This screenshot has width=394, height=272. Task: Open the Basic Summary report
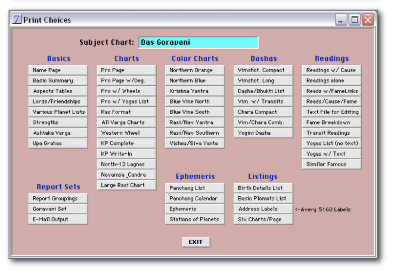[x=58, y=81]
